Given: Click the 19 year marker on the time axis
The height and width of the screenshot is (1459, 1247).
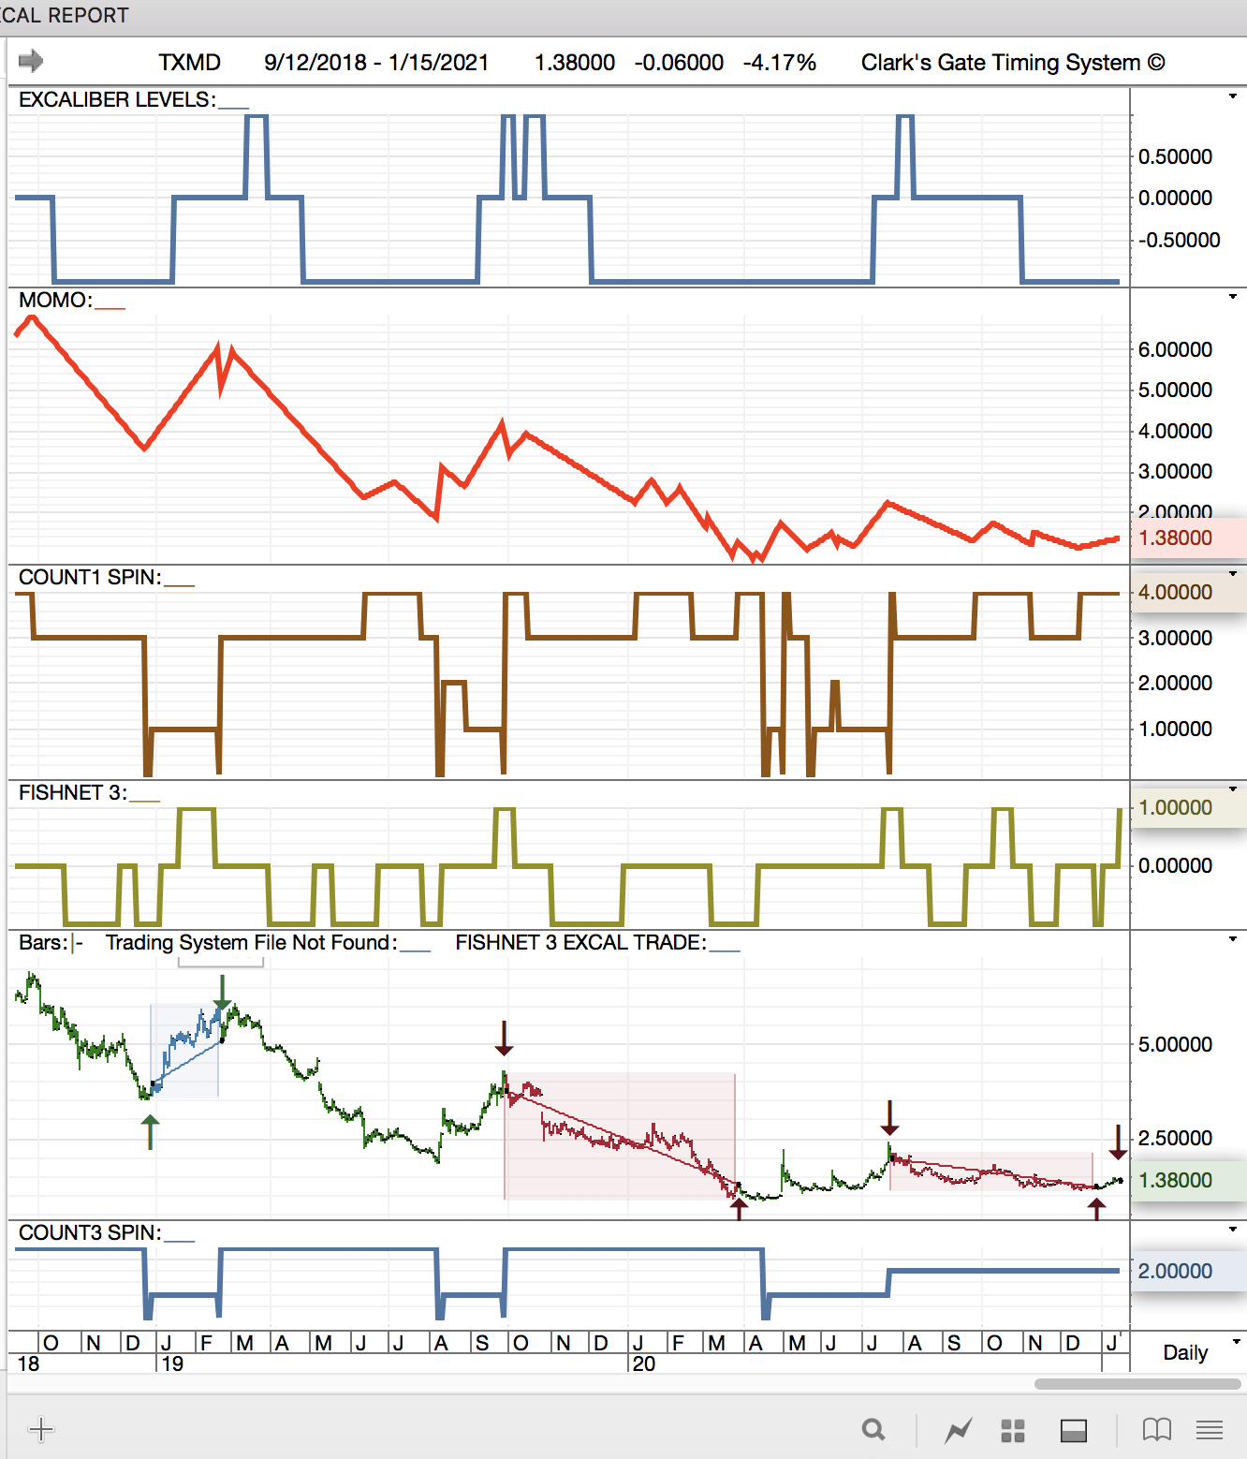Looking at the screenshot, I should pyautogui.click(x=172, y=1363).
